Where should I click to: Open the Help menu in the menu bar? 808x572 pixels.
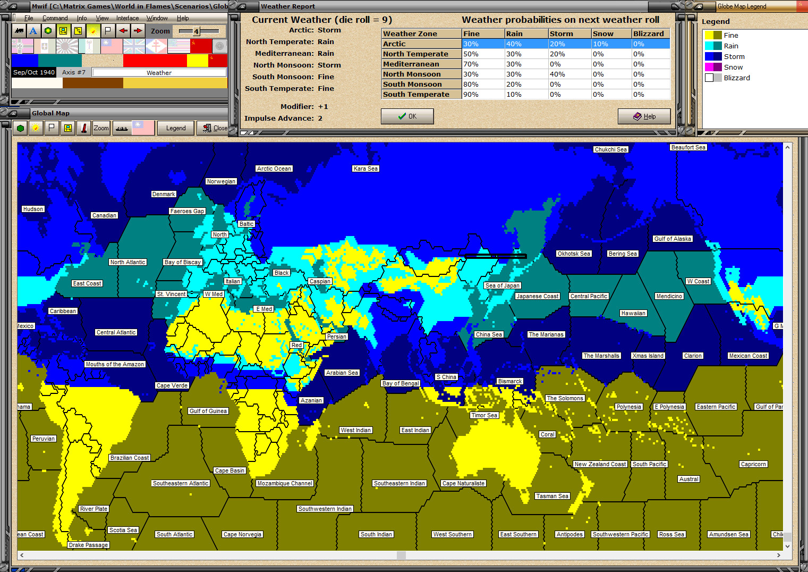point(183,18)
